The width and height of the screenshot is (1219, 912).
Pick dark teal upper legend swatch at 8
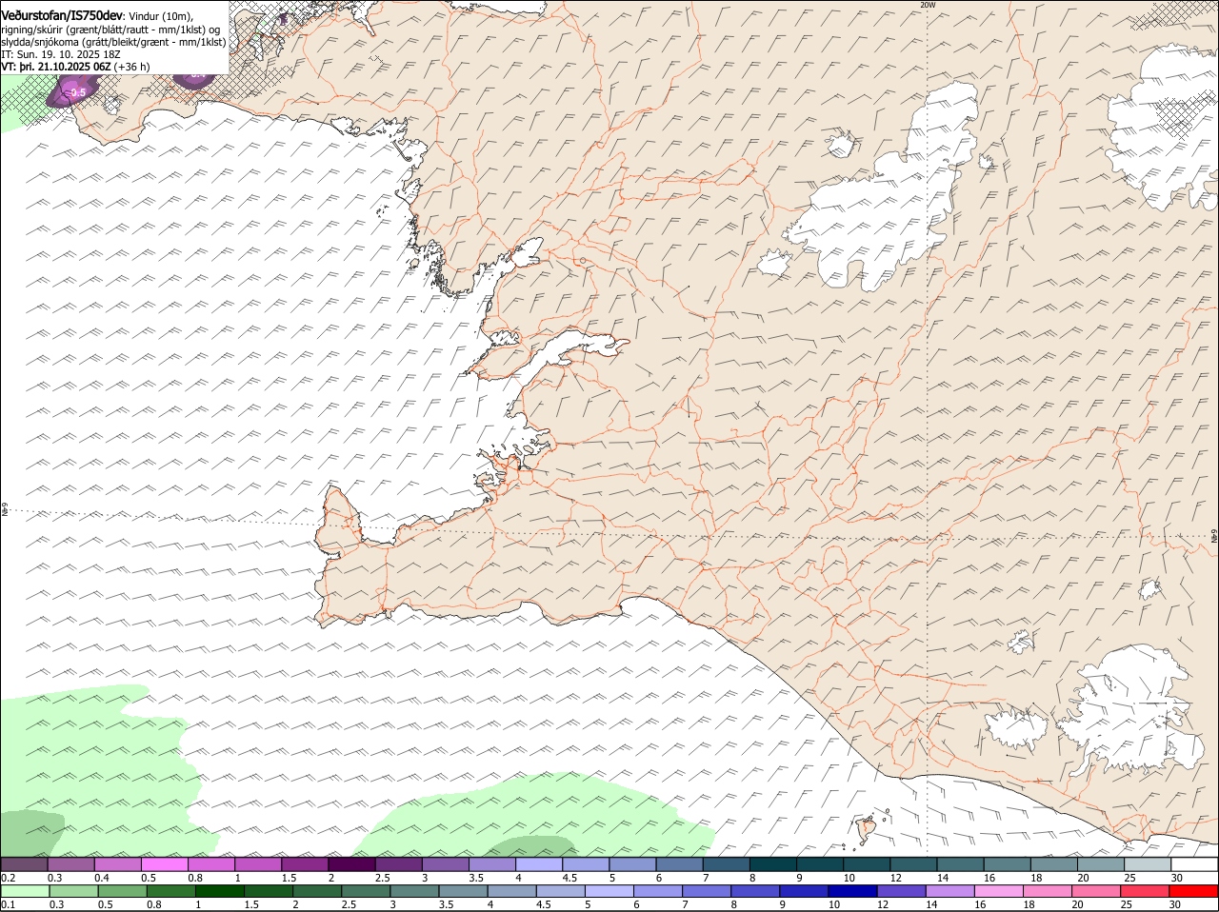click(x=773, y=864)
